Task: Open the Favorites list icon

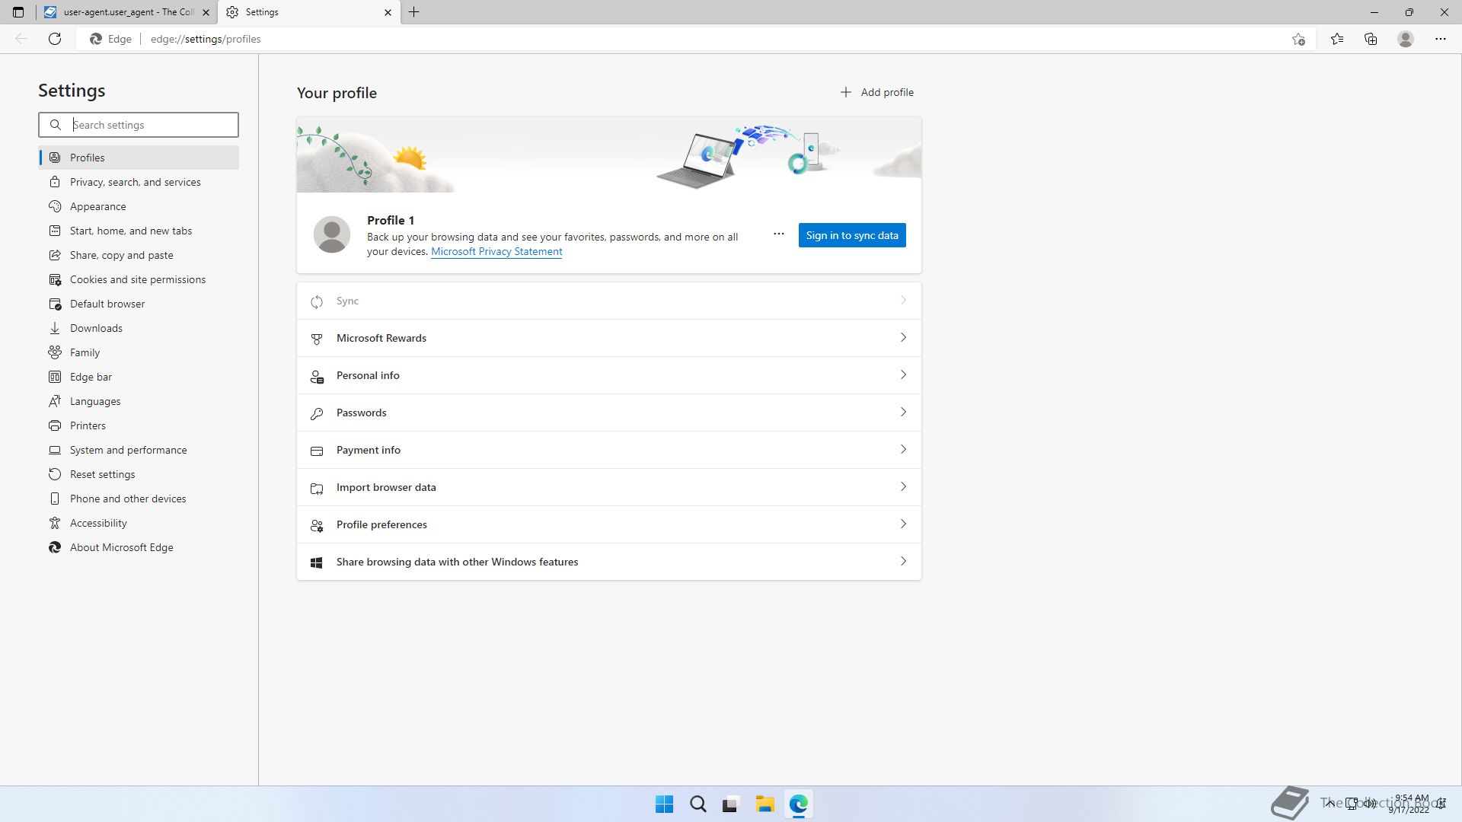Action: [1337, 39]
